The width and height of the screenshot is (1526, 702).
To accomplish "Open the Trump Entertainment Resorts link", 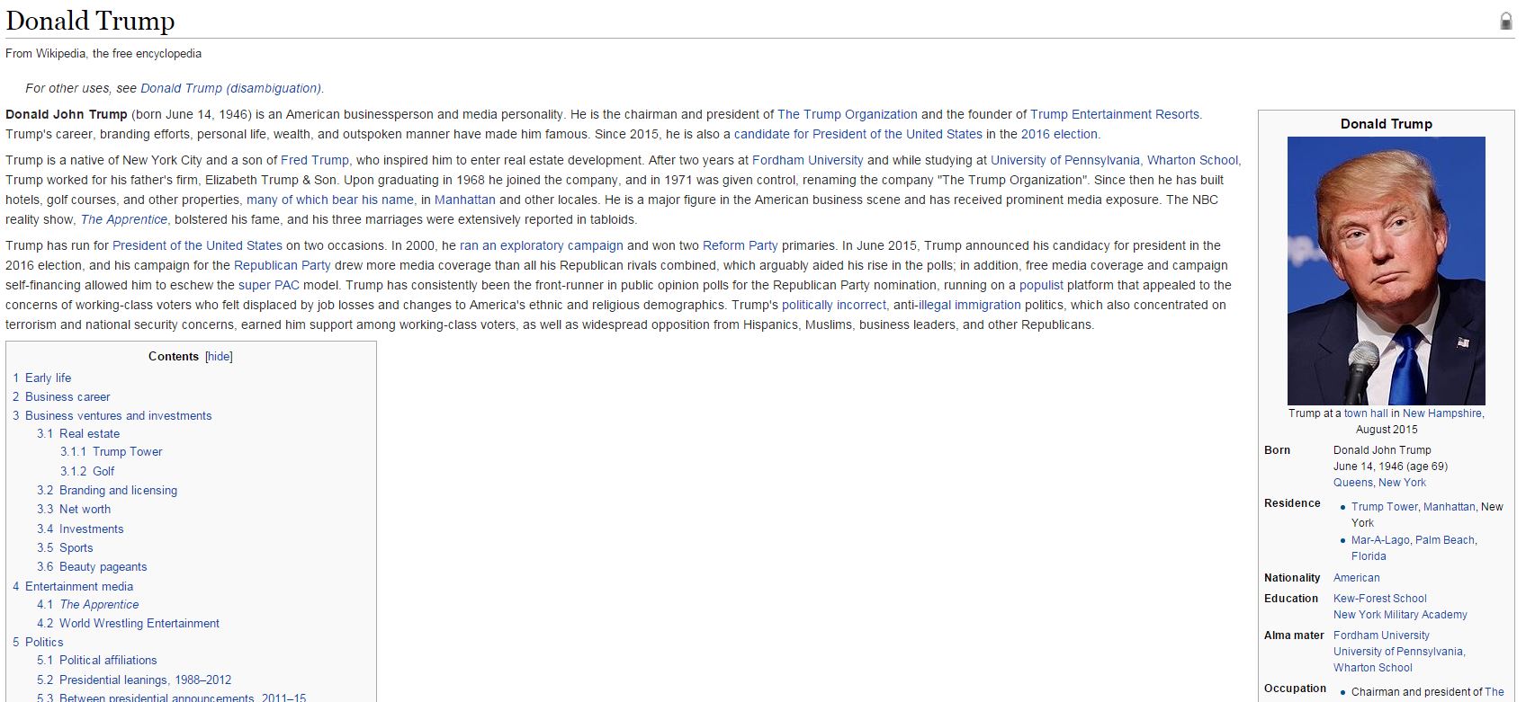I will coord(1114,114).
